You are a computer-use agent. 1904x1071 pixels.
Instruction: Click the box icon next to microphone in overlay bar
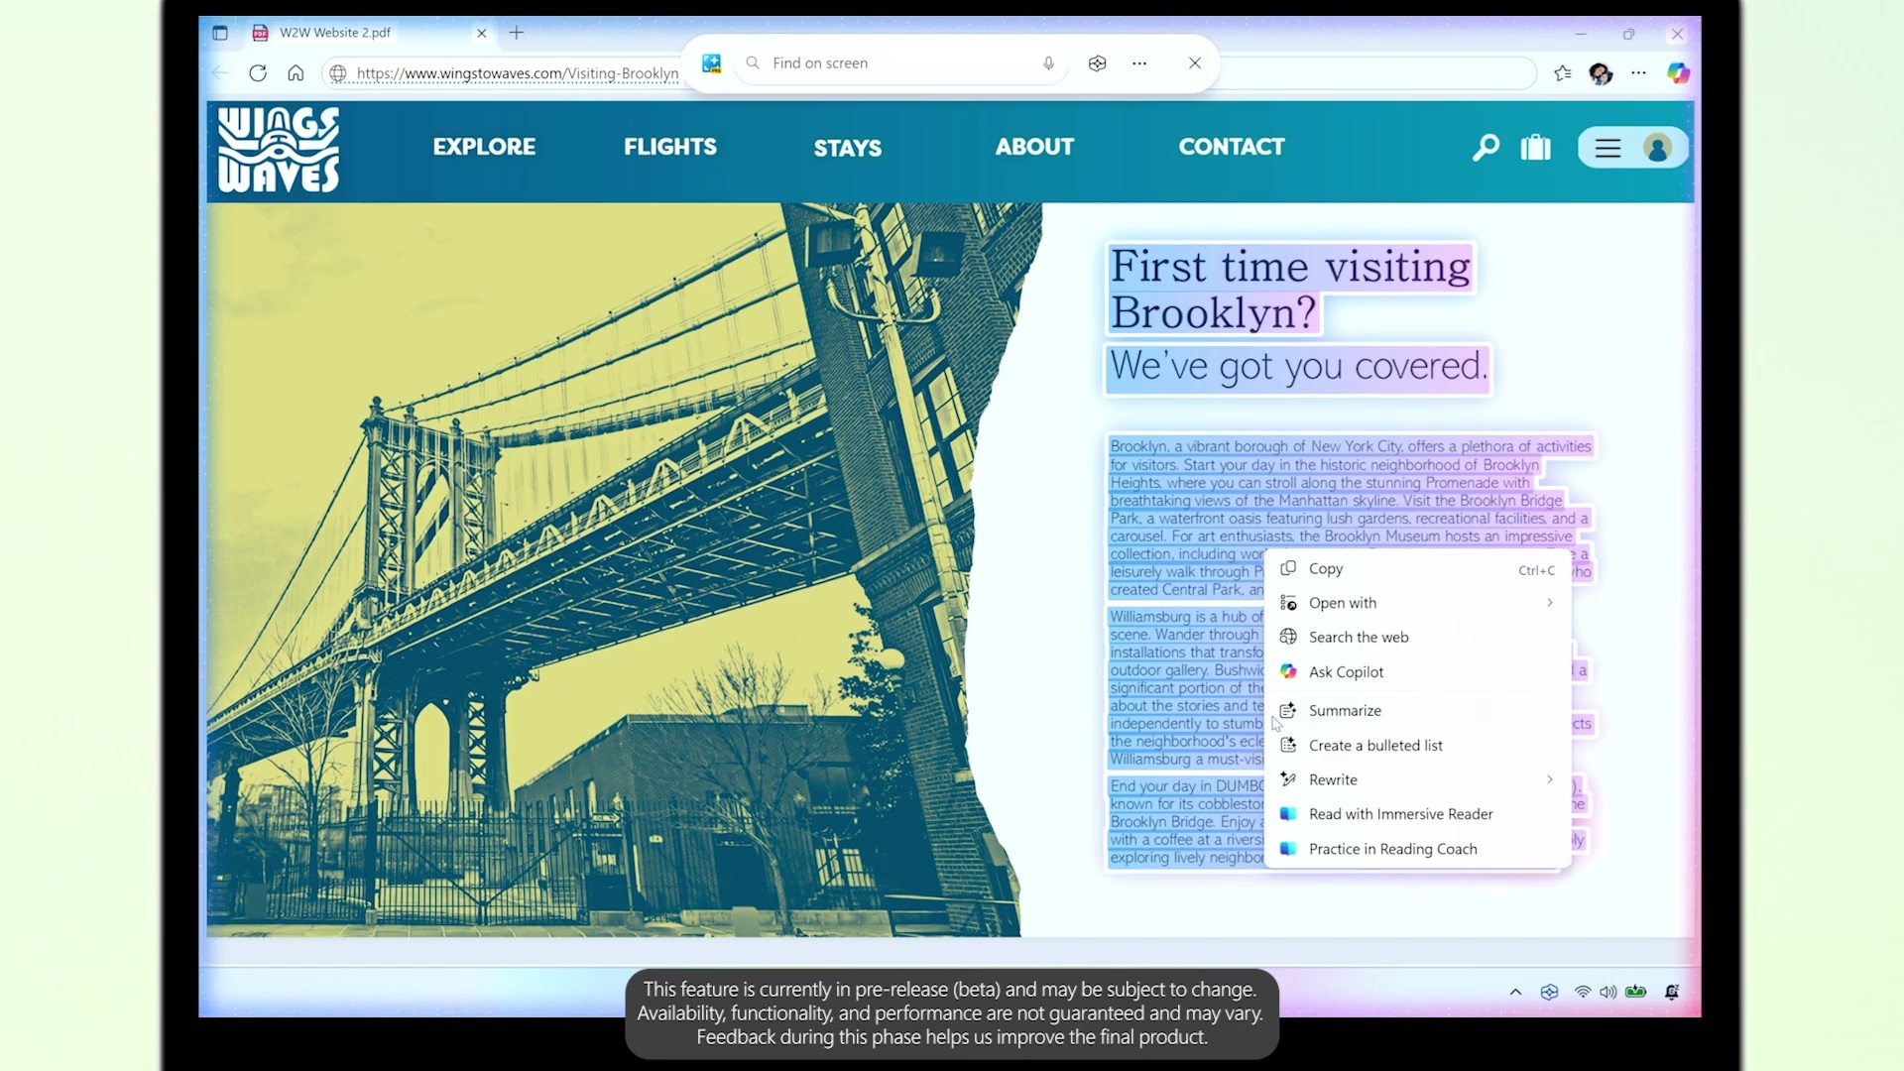point(1097,63)
